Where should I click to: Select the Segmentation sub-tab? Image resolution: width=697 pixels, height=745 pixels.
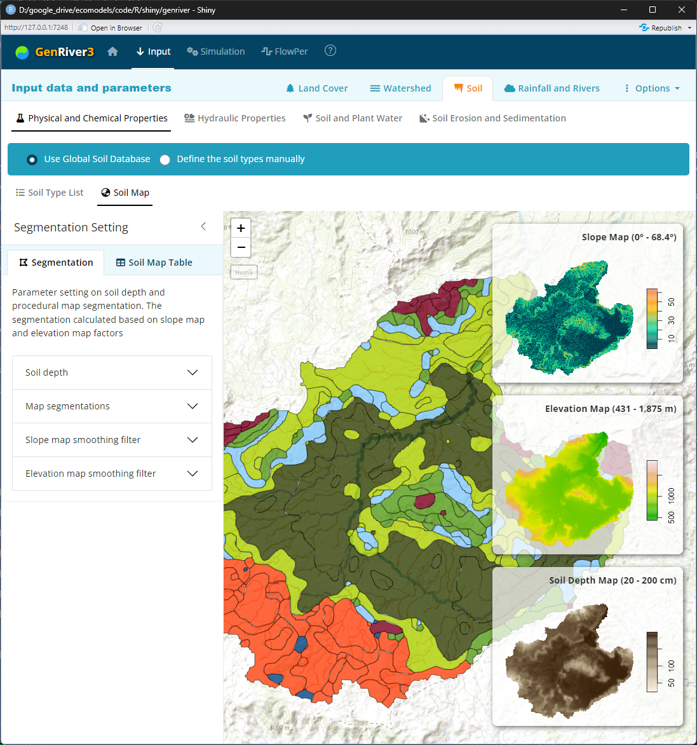(55, 263)
